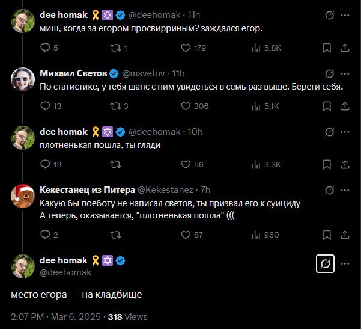View analytics of tweet with 5.8K views
The width and height of the screenshot is (361, 329).
256,48
